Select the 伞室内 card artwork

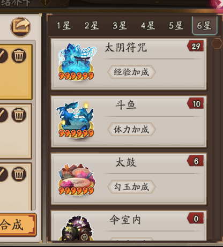[x=77, y=228]
